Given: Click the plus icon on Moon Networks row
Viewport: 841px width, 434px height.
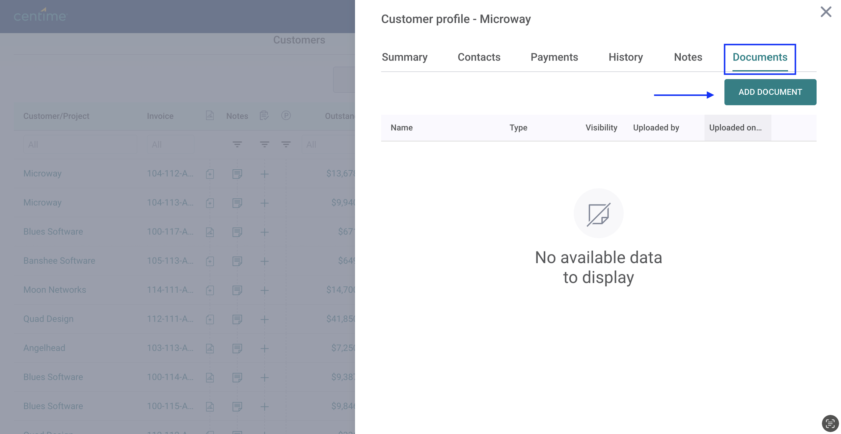Looking at the screenshot, I should tap(264, 290).
